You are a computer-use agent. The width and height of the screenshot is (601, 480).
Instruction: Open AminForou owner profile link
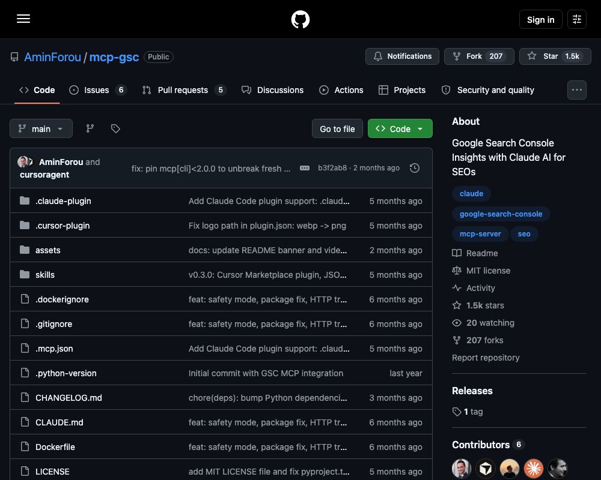pyautogui.click(x=52, y=57)
